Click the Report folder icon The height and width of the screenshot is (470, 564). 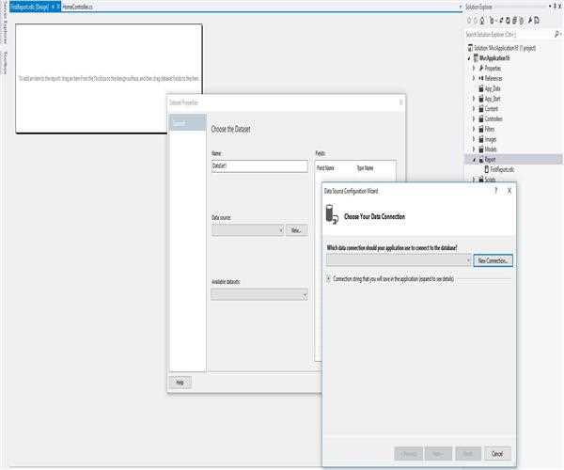point(480,159)
